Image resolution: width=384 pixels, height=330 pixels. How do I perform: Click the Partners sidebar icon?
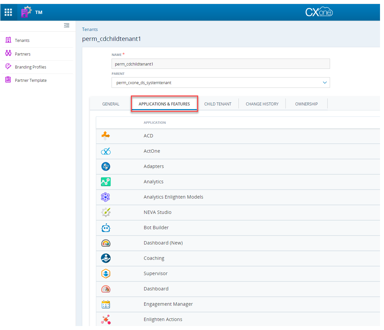click(x=8, y=53)
